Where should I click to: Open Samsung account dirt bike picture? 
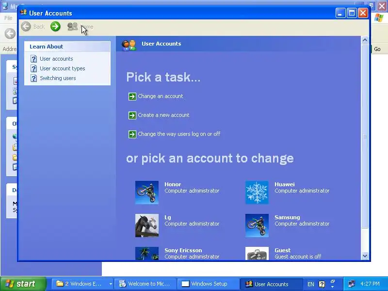(x=257, y=226)
